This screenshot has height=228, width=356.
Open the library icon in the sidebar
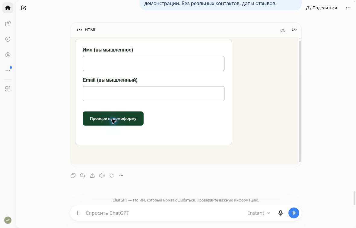(8, 23)
